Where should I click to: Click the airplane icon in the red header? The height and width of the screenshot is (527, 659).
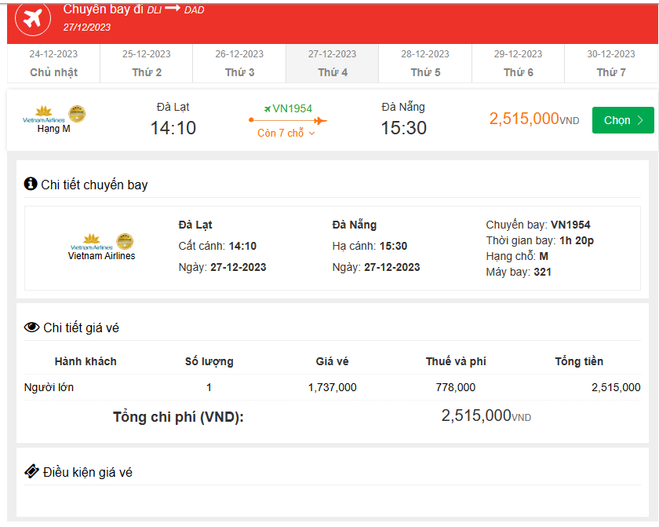pyautogui.click(x=31, y=20)
